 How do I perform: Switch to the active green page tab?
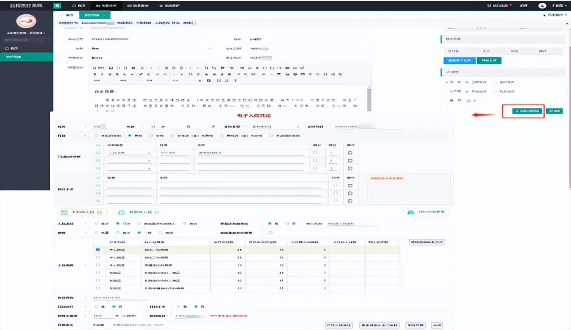tap(92, 15)
